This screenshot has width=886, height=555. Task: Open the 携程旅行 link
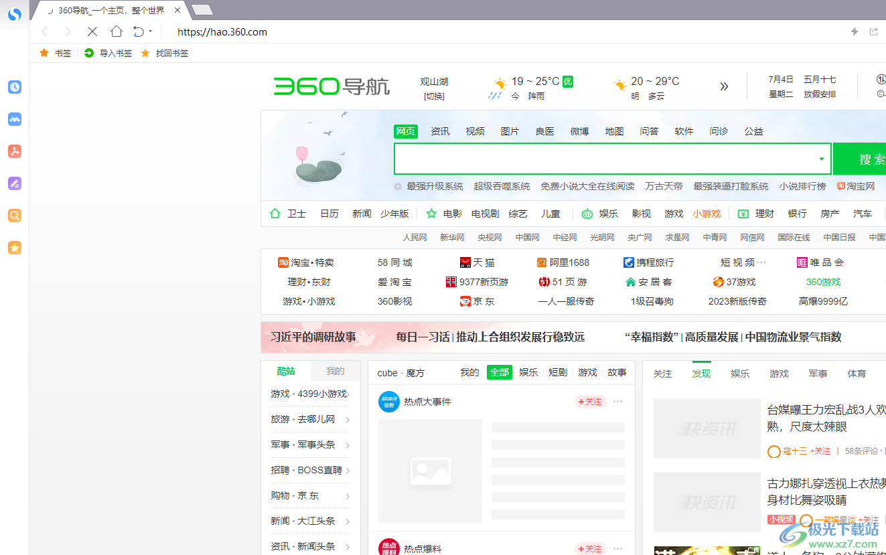click(648, 262)
